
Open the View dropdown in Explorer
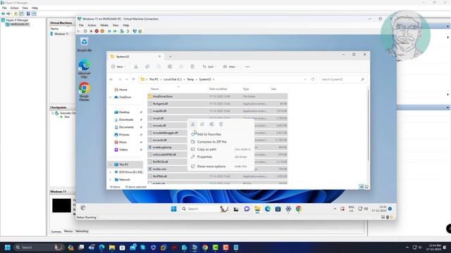coord(230,67)
